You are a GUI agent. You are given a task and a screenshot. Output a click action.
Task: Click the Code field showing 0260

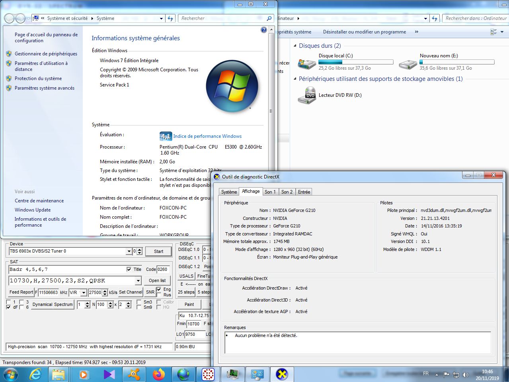(163, 269)
